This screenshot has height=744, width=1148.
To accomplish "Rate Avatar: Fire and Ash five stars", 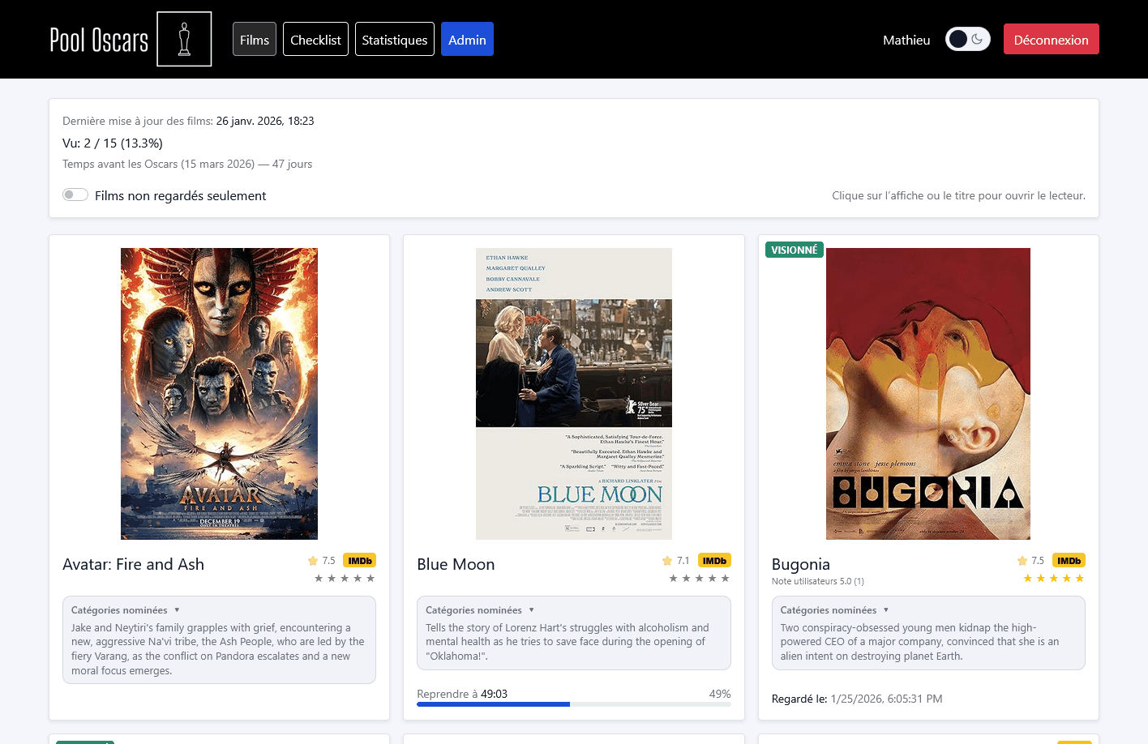I will click(x=371, y=578).
